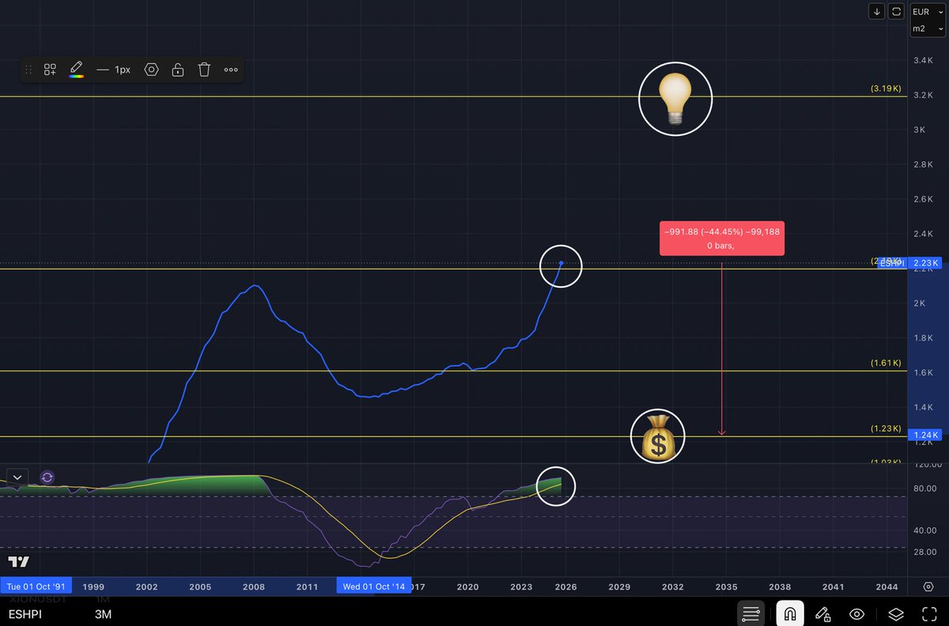Image resolution: width=949 pixels, height=626 pixels.
Task: Delete selected drawing with trash icon
Action: point(204,70)
